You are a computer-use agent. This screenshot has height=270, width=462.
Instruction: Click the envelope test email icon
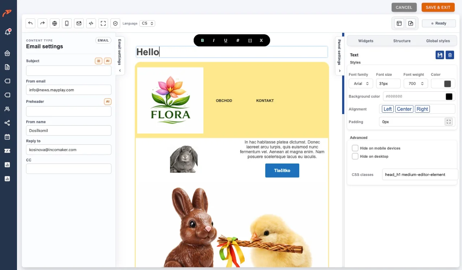pos(79,23)
